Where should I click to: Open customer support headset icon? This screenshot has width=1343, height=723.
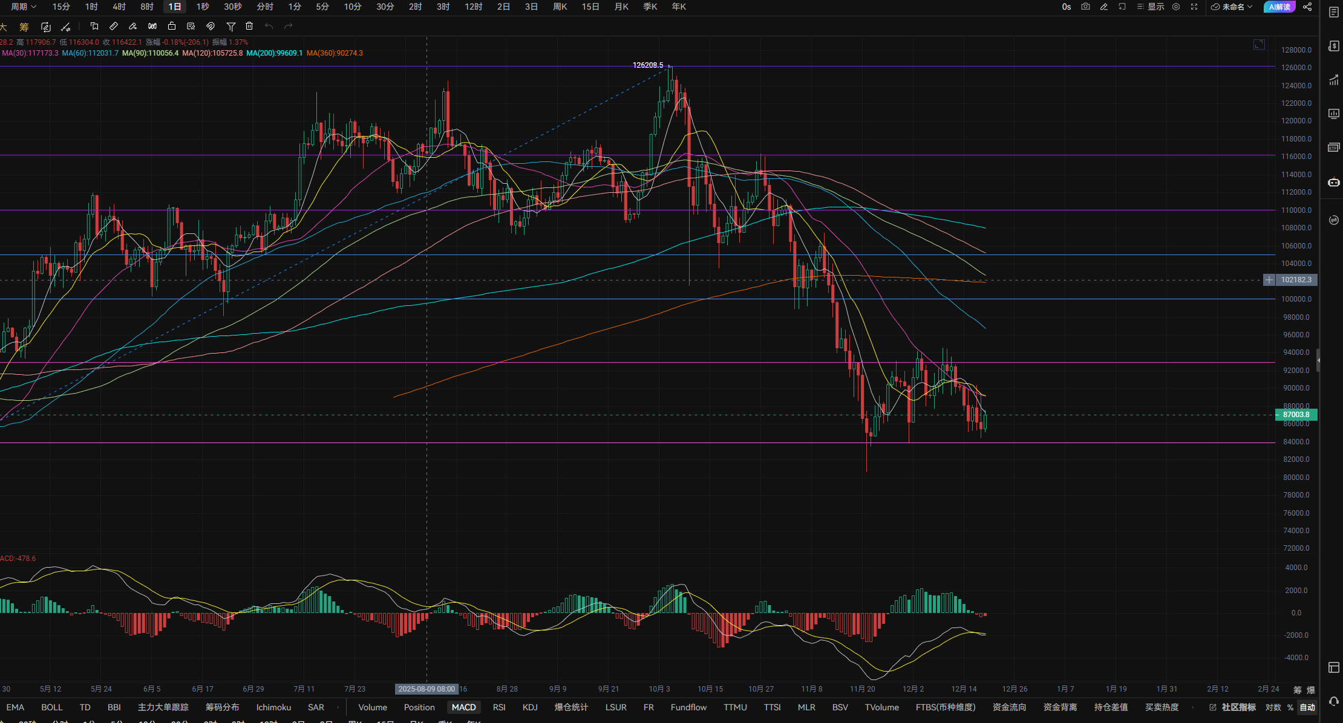(1333, 701)
